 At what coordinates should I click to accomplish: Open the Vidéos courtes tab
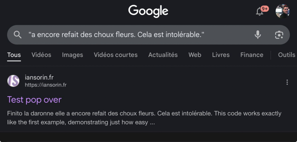coord(116,55)
